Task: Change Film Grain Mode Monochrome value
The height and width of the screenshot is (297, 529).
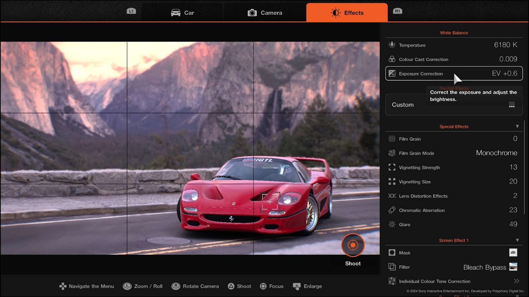Action: pos(497,153)
